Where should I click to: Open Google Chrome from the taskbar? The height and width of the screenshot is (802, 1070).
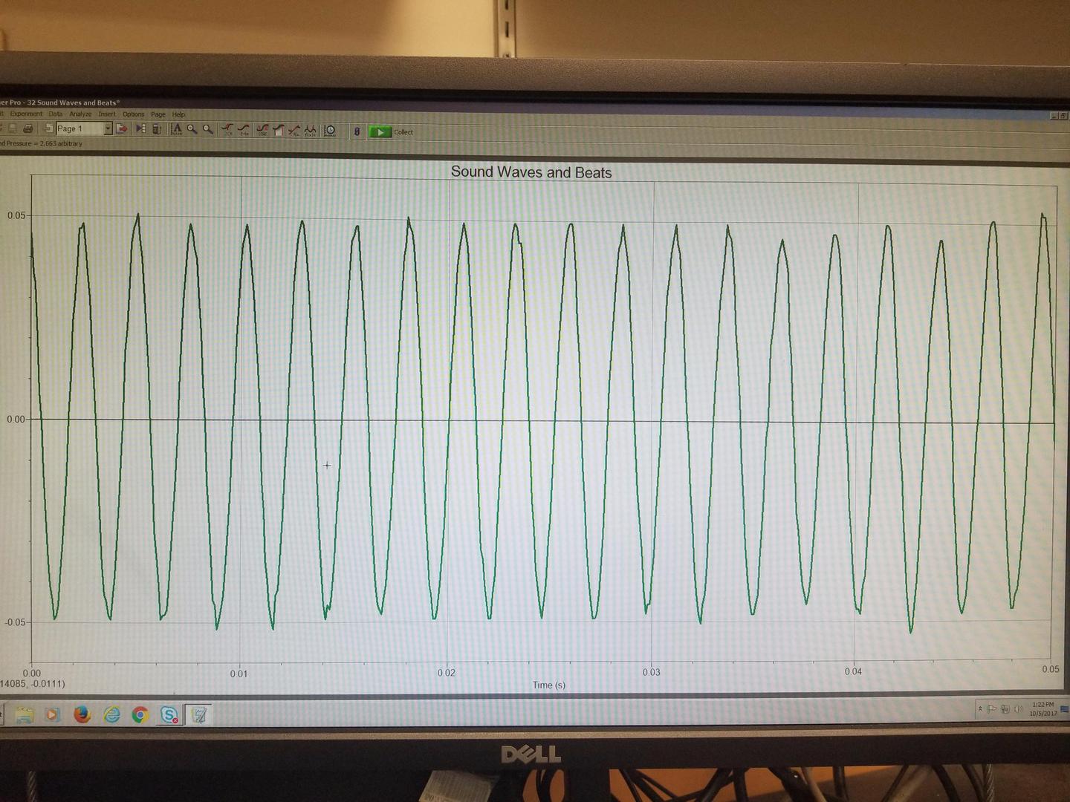(140, 714)
